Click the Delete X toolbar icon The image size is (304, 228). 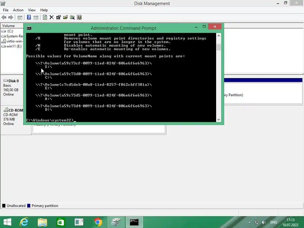(52, 18)
